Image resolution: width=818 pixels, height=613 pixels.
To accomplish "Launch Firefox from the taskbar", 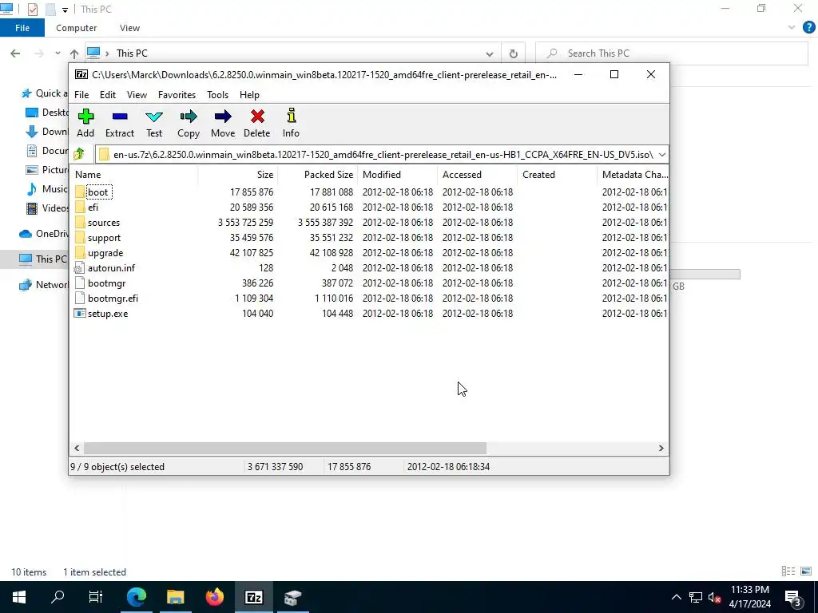I will [x=214, y=597].
